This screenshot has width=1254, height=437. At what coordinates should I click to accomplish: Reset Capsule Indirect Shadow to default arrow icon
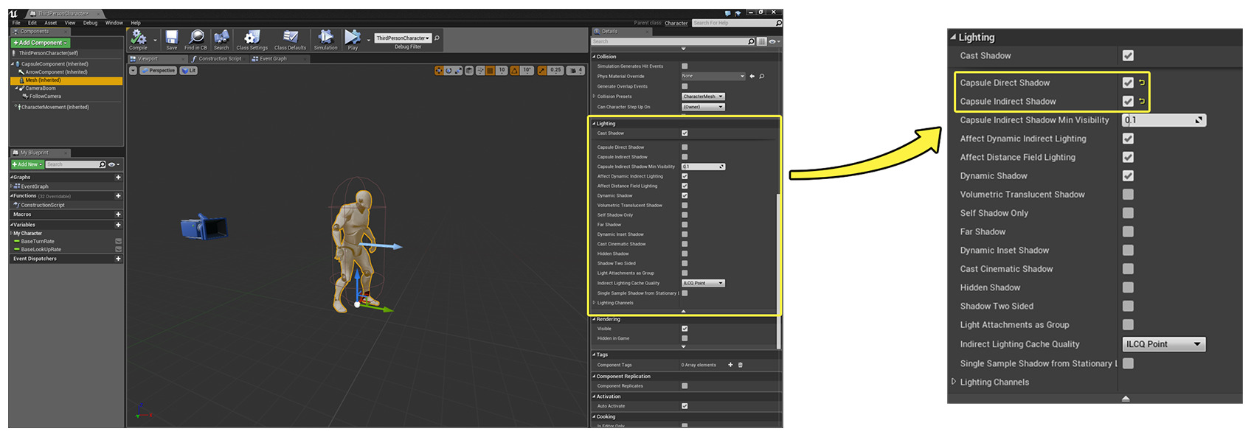point(1142,101)
